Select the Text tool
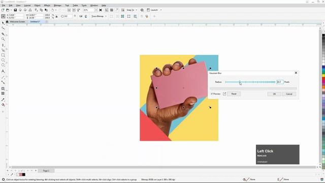 coord(3,71)
